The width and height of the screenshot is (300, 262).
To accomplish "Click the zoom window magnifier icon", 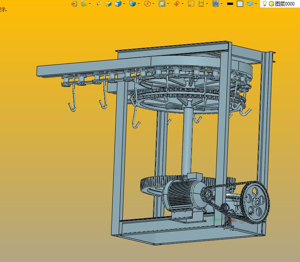I will [162, 4].
